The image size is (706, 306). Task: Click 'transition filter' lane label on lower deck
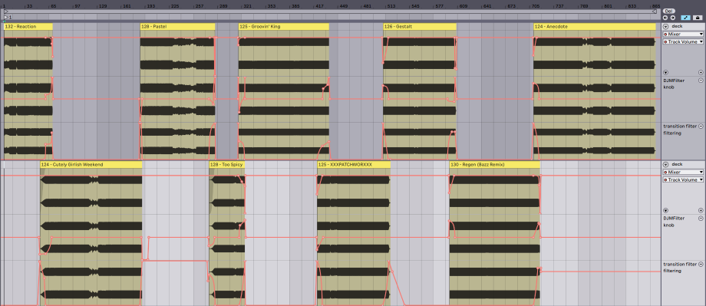point(680,264)
